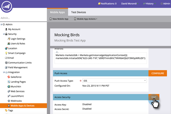Select the Mobile Apps tab
171x114 pixels.
tap(57, 12)
